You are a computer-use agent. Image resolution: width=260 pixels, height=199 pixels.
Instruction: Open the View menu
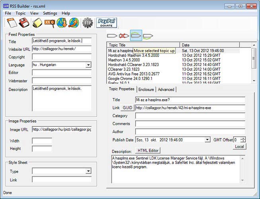pyautogui.click(x=34, y=13)
